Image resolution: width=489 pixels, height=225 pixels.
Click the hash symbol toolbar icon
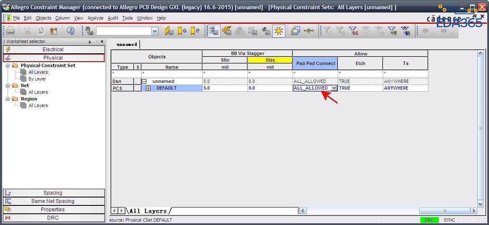point(266,31)
